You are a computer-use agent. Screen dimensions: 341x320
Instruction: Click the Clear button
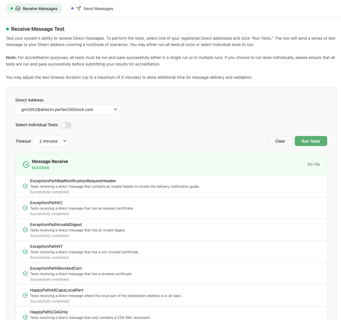pos(280,141)
